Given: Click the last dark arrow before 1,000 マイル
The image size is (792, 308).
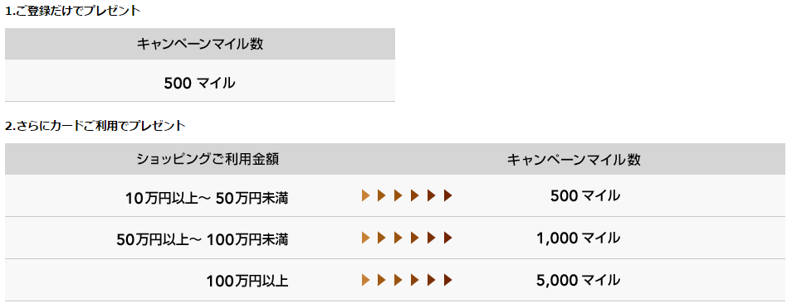Looking at the screenshot, I should click(x=448, y=238).
